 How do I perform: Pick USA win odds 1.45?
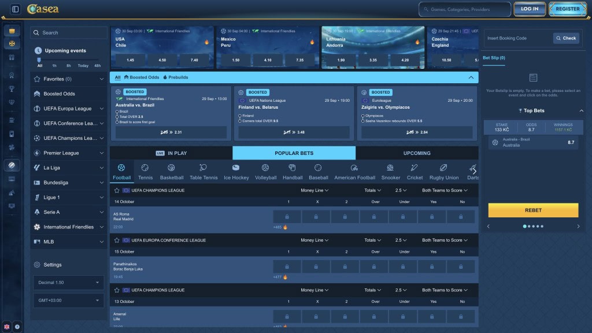(x=130, y=60)
